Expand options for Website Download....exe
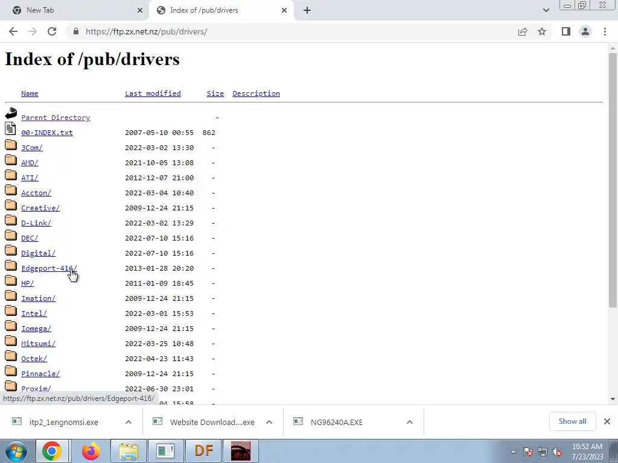The image size is (618, 463). click(269, 422)
